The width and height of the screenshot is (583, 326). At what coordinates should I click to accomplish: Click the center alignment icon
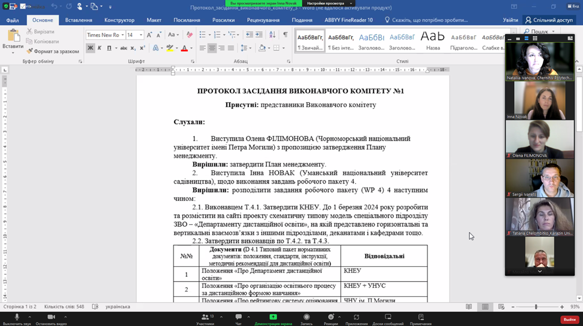(x=212, y=48)
